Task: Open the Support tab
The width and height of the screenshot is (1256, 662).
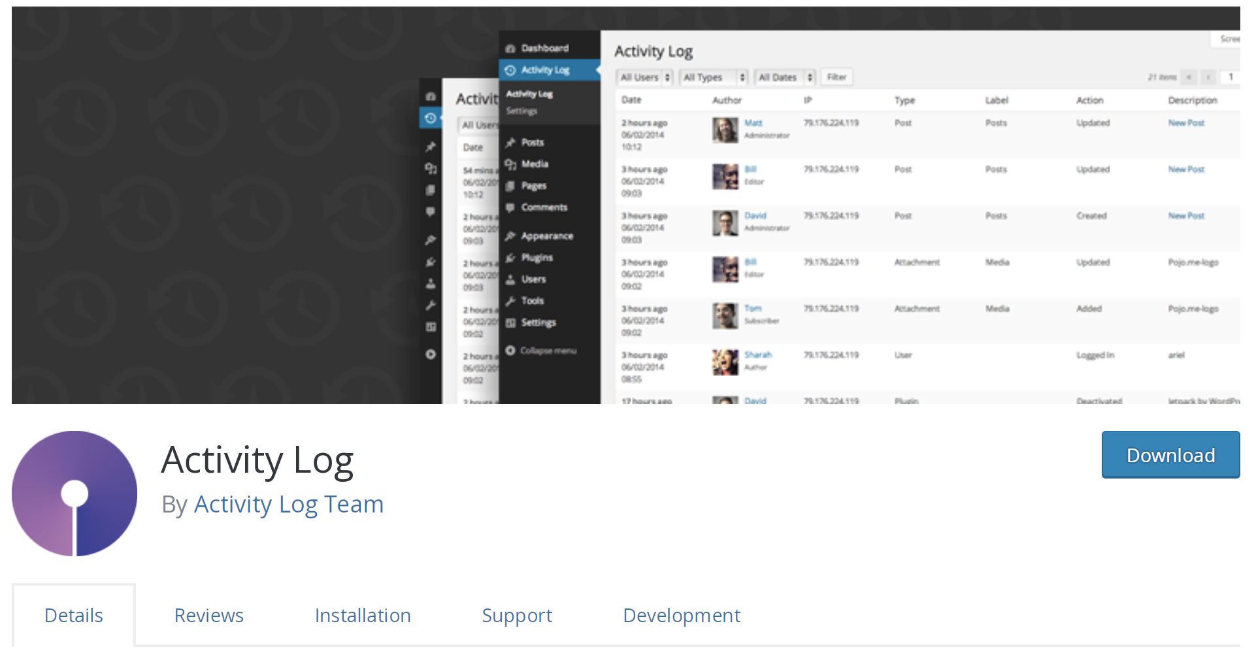Action: [517, 615]
